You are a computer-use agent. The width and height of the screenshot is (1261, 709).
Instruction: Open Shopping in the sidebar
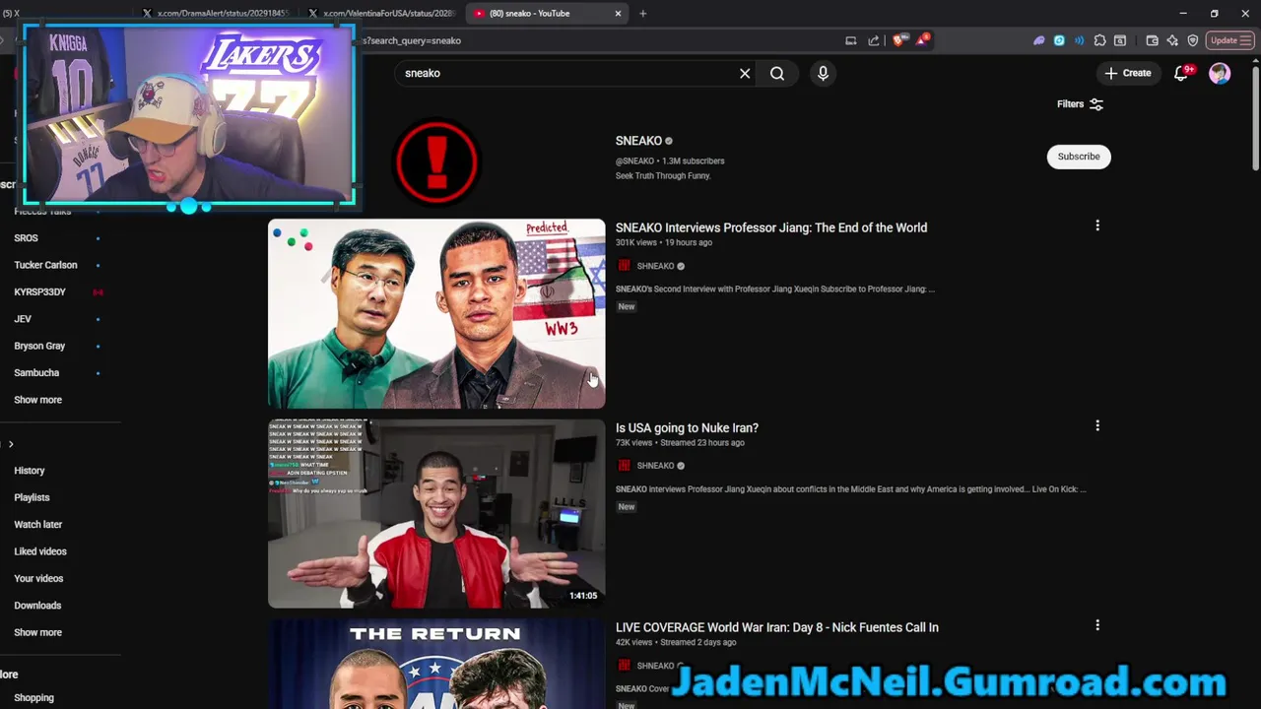tap(33, 697)
